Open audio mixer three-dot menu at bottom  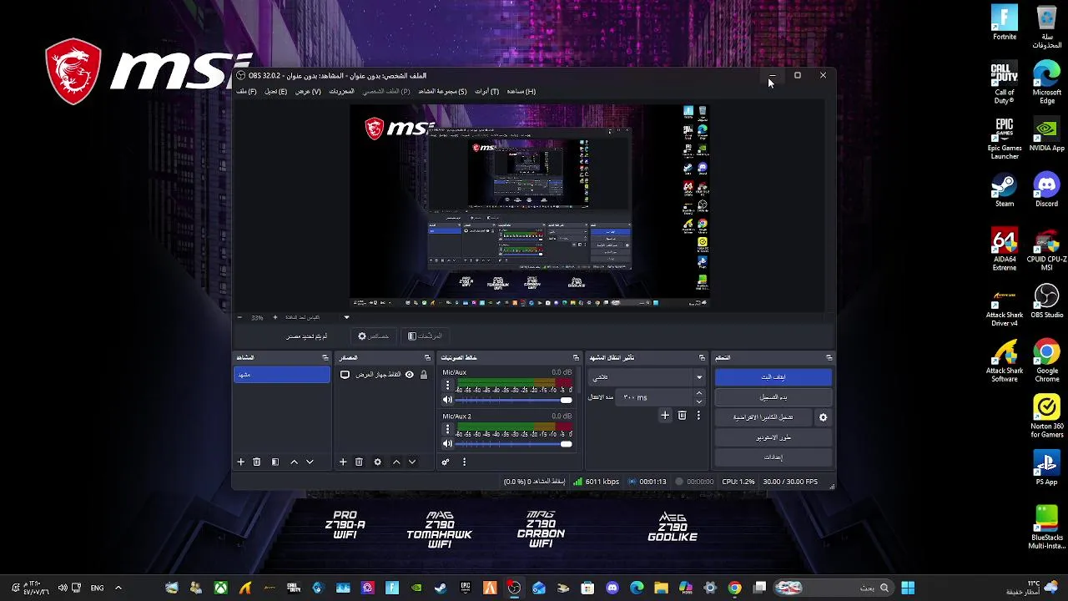pos(464,462)
